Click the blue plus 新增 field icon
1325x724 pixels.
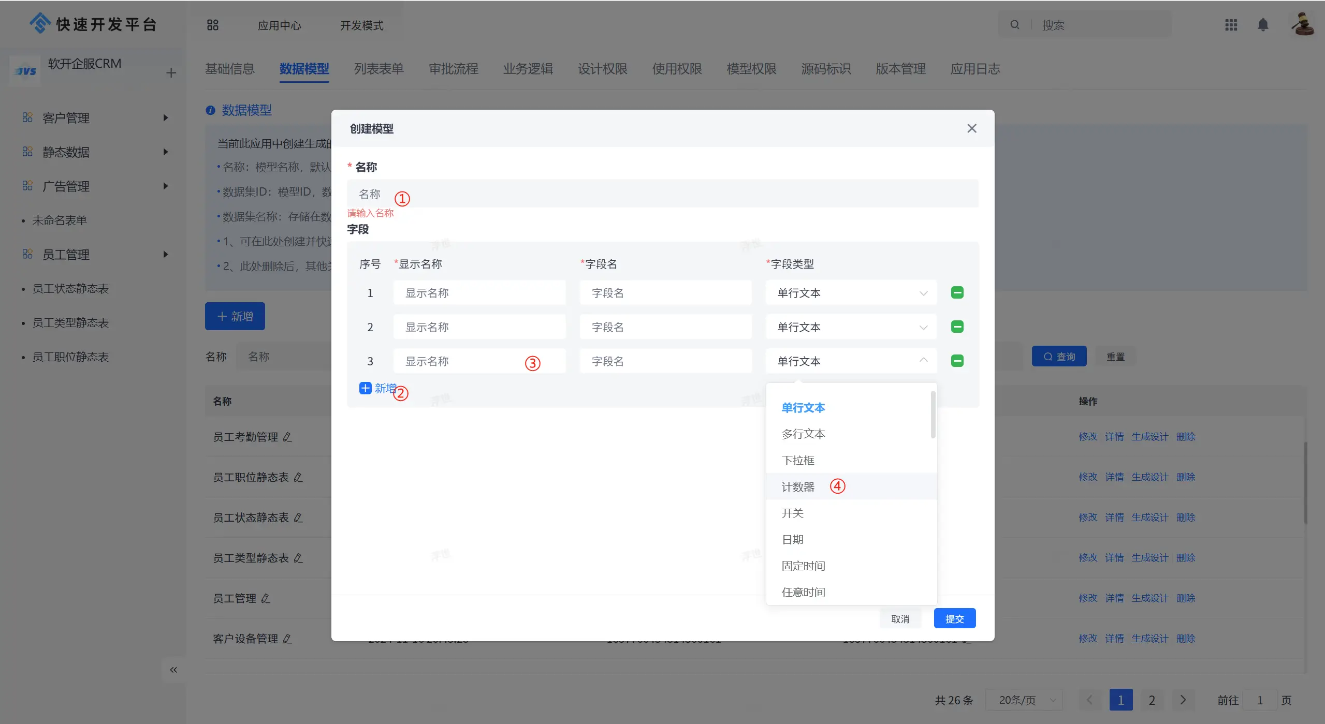click(x=365, y=389)
